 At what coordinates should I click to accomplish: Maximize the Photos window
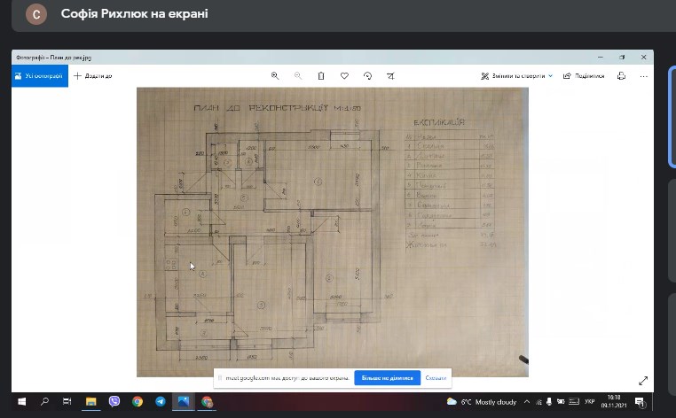(622, 57)
